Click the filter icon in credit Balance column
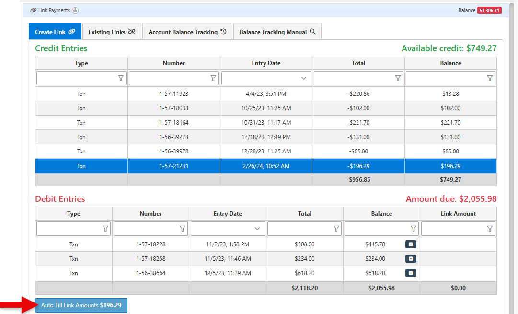 (490, 78)
